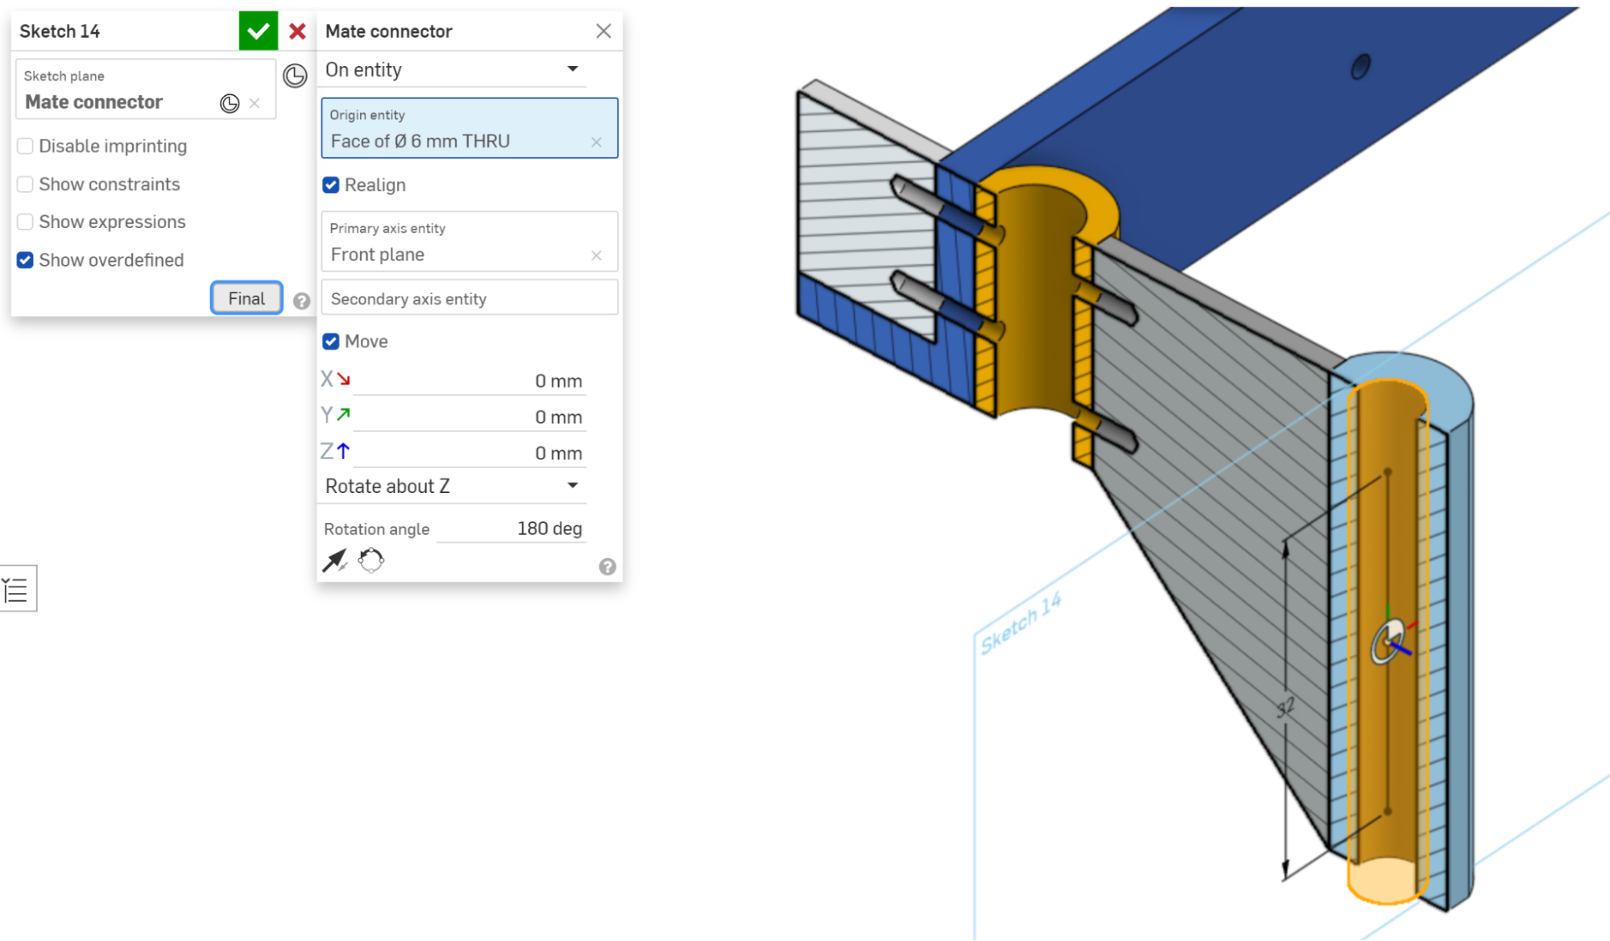Click the rotate circular arrow icon

tap(370, 559)
